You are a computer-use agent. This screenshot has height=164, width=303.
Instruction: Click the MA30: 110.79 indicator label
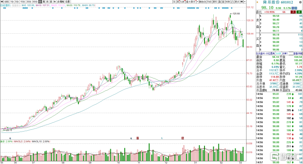coord(73,5)
